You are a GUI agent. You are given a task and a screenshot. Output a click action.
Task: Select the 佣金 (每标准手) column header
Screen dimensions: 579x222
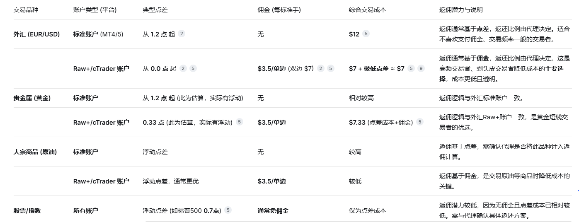click(279, 10)
